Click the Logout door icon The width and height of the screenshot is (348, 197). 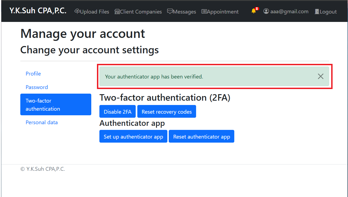317,11
